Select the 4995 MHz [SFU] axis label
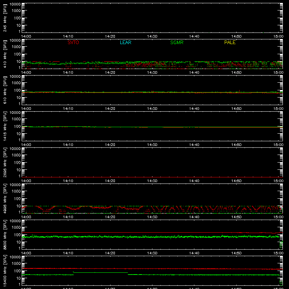Screen dimensions: 289x289 coord(5,198)
